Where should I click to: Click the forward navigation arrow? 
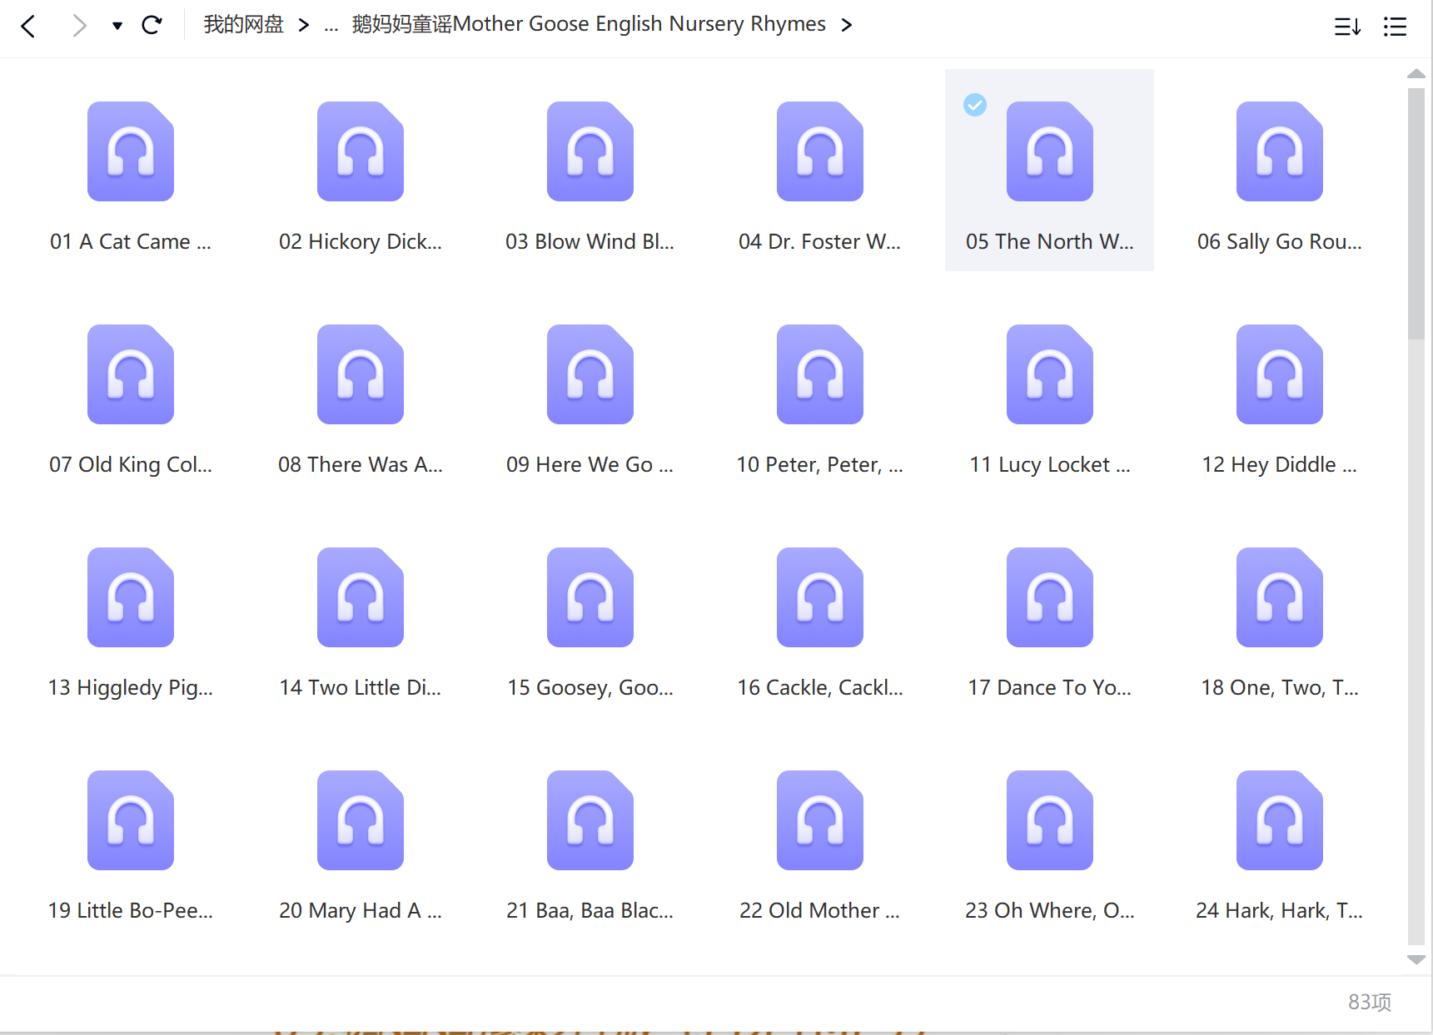pos(79,26)
